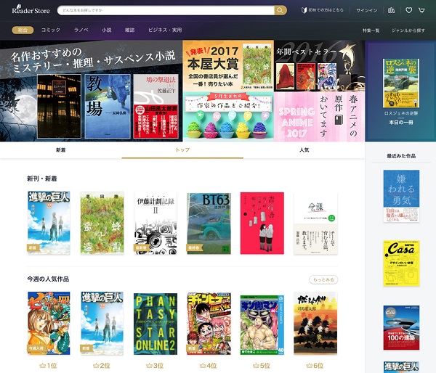Viewport: 436px width, 373px height.
Task: Open the ラノベ category
Action: pos(81,30)
